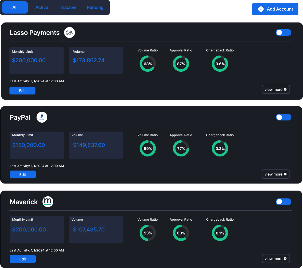Expand view more on PayPal card
Viewport: 303px width, 268px height.
(276, 174)
